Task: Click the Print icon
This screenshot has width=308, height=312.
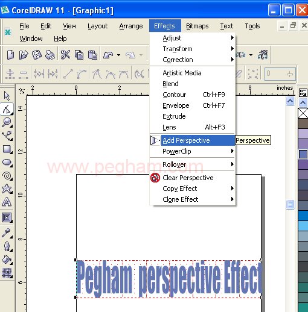Action: click(50, 55)
